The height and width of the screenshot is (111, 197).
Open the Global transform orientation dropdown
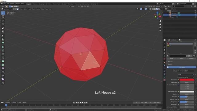73,6
